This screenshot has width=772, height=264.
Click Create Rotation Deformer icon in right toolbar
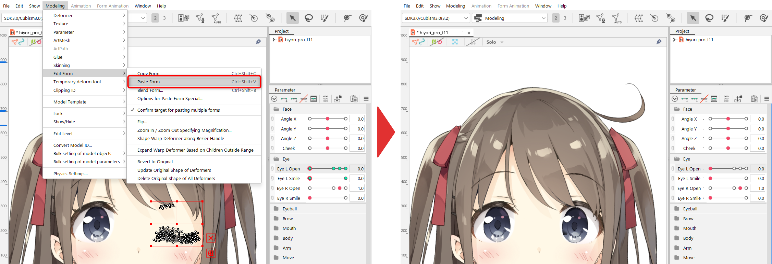(654, 18)
